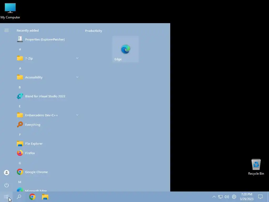This screenshot has width=269, height=202.
Task: Click the Windows Start button
Action: click(x=6, y=197)
